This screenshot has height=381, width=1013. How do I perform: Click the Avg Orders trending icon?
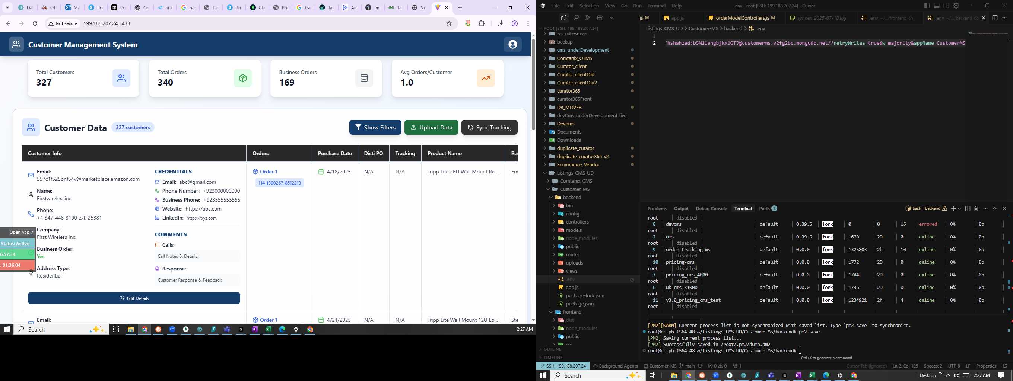pos(486,78)
